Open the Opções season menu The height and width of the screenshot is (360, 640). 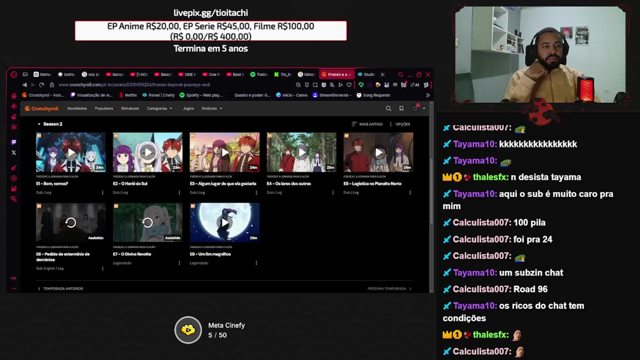point(400,124)
